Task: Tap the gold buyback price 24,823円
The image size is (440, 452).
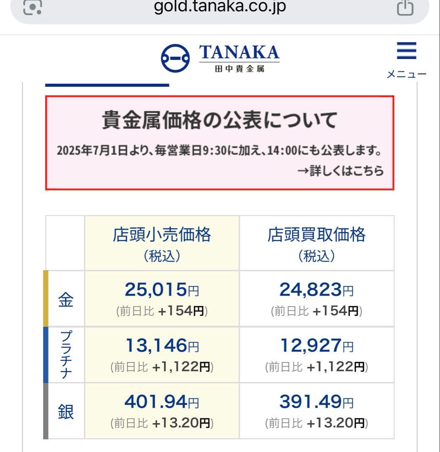Action: (316, 290)
